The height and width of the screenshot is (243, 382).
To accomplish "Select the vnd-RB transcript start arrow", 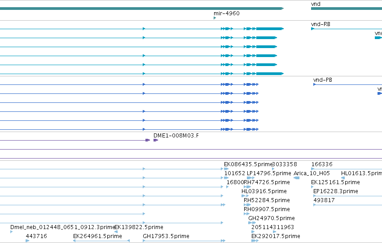I will [x=313, y=29].
